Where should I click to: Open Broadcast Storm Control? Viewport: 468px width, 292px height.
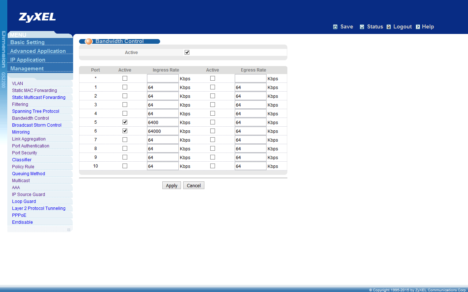click(37, 125)
